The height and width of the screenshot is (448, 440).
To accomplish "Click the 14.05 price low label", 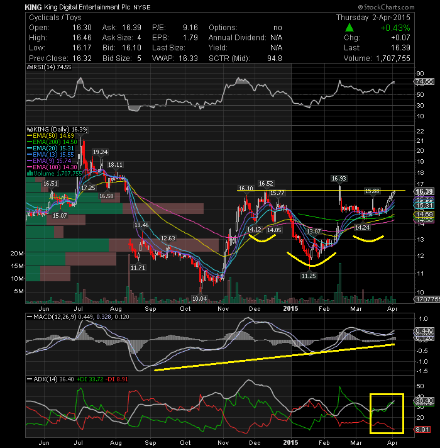I will [x=274, y=230].
